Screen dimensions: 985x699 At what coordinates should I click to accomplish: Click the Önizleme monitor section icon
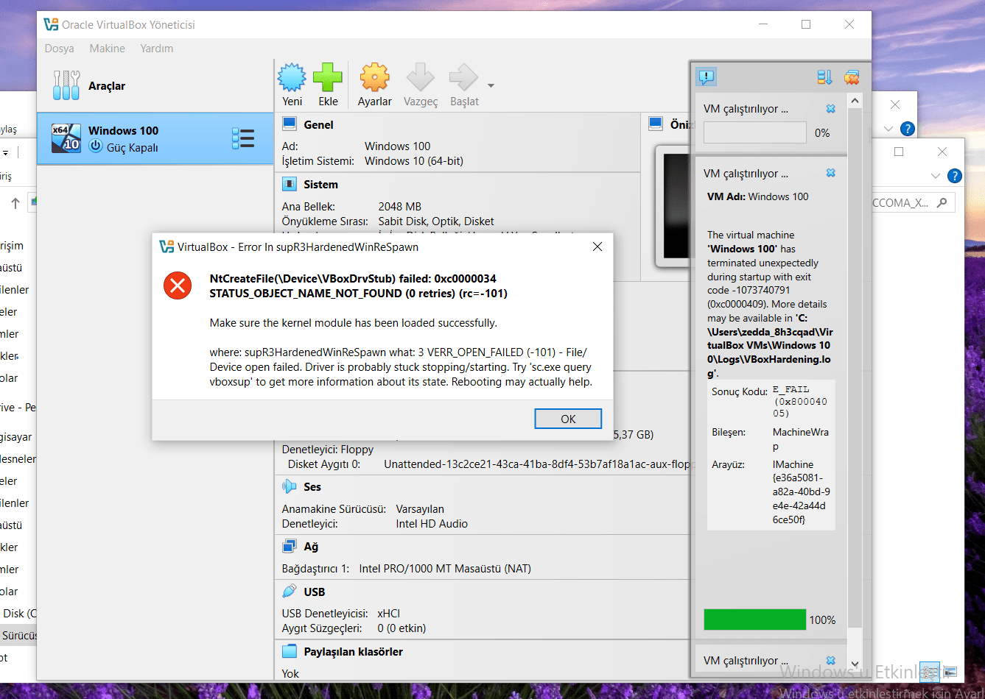click(x=656, y=124)
